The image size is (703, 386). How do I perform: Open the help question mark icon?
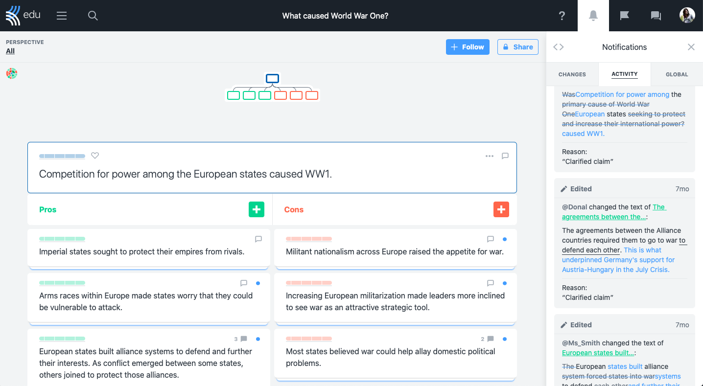pos(562,16)
